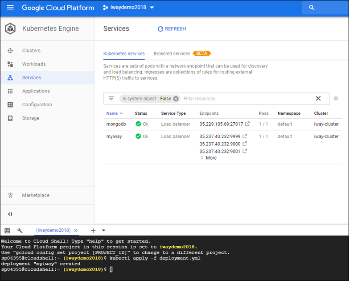Open endpoint 35.237.40.232:9001 external link icon

click(245, 151)
